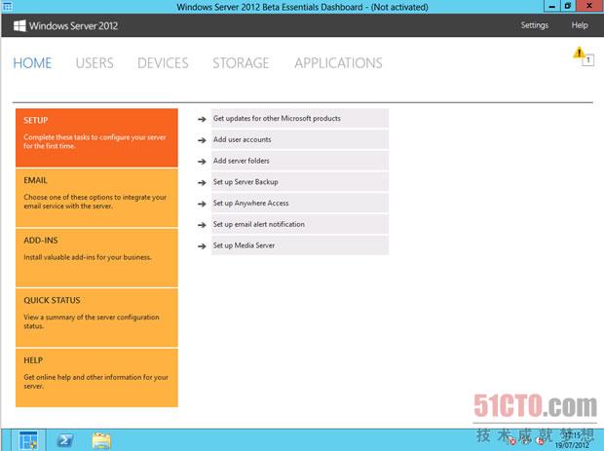Open the STORAGE tab

(x=241, y=63)
